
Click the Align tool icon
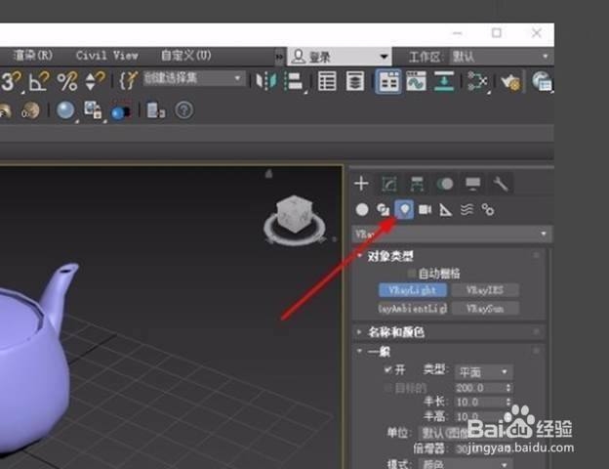[x=295, y=81]
